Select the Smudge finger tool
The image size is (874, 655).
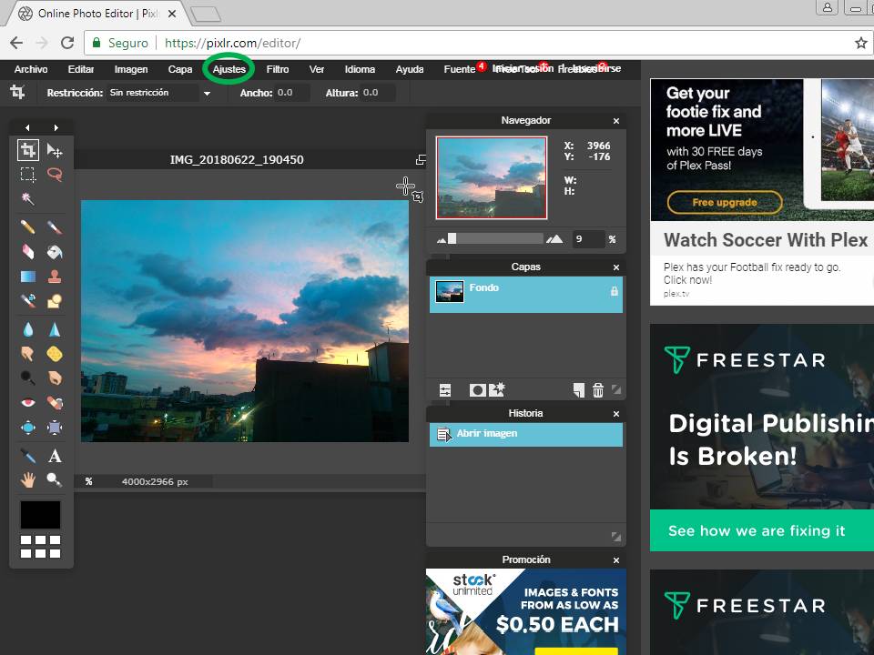[x=28, y=354]
